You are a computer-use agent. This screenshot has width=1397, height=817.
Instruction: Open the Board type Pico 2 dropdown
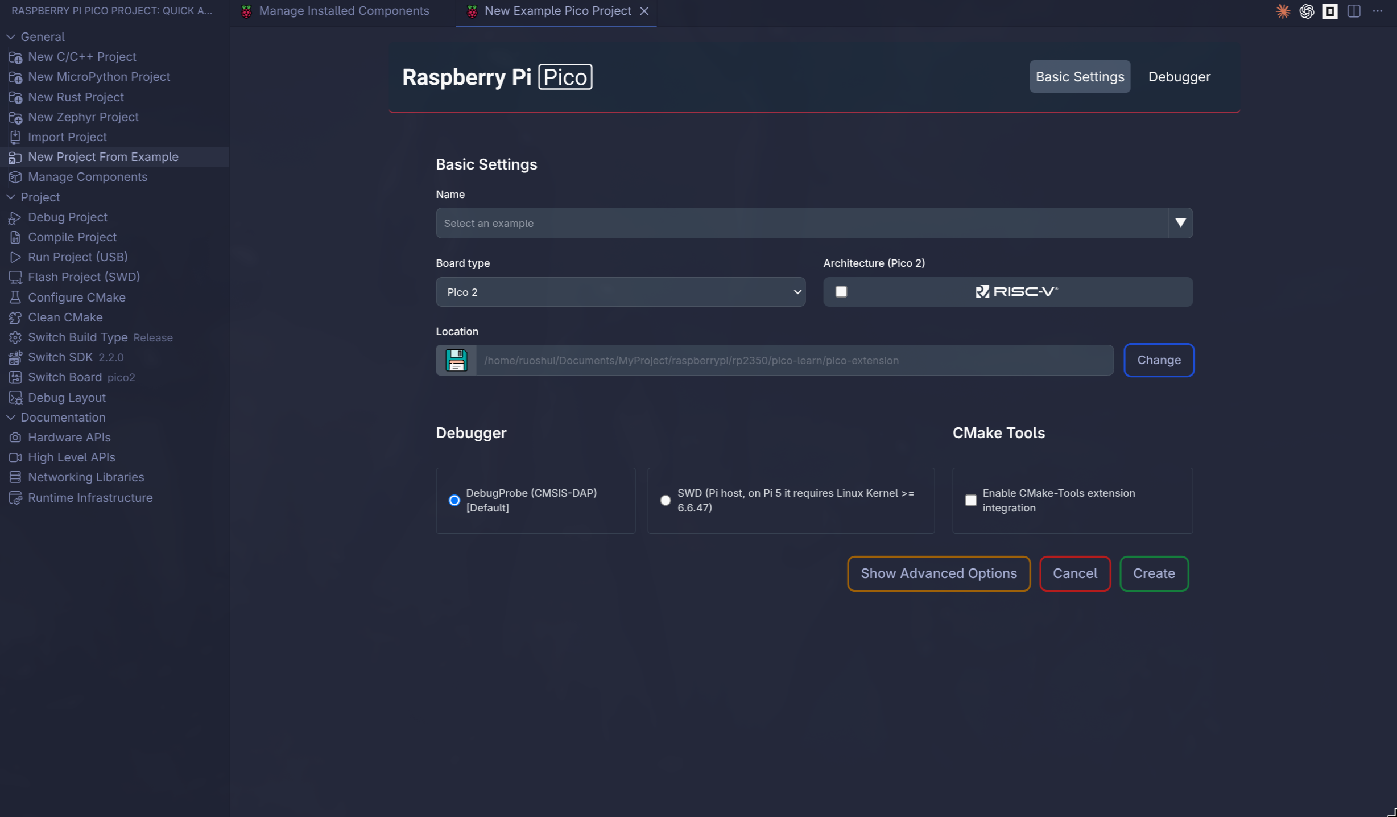(x=621, y=292)
